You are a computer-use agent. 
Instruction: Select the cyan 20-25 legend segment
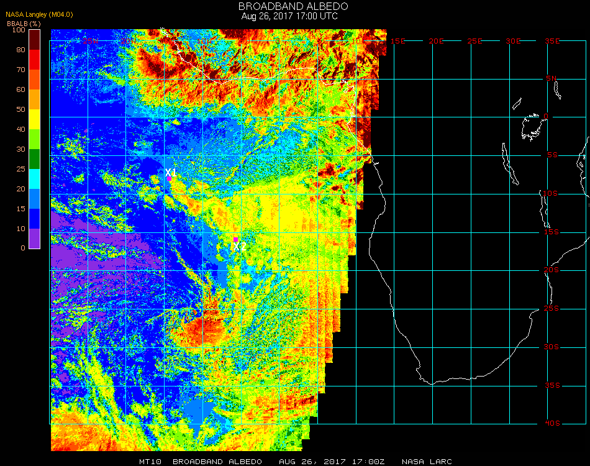coord(35,179)
